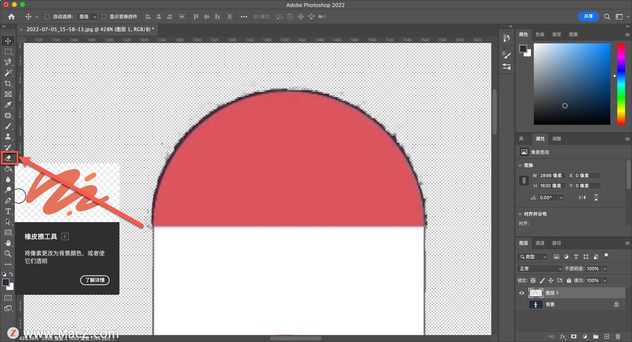Switch to the 路径 tab
Viewport: 632px width, 342px height.
pos(557,243)
